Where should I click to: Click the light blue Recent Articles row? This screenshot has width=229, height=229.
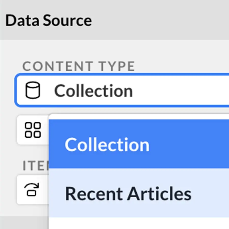click(209, 193)
